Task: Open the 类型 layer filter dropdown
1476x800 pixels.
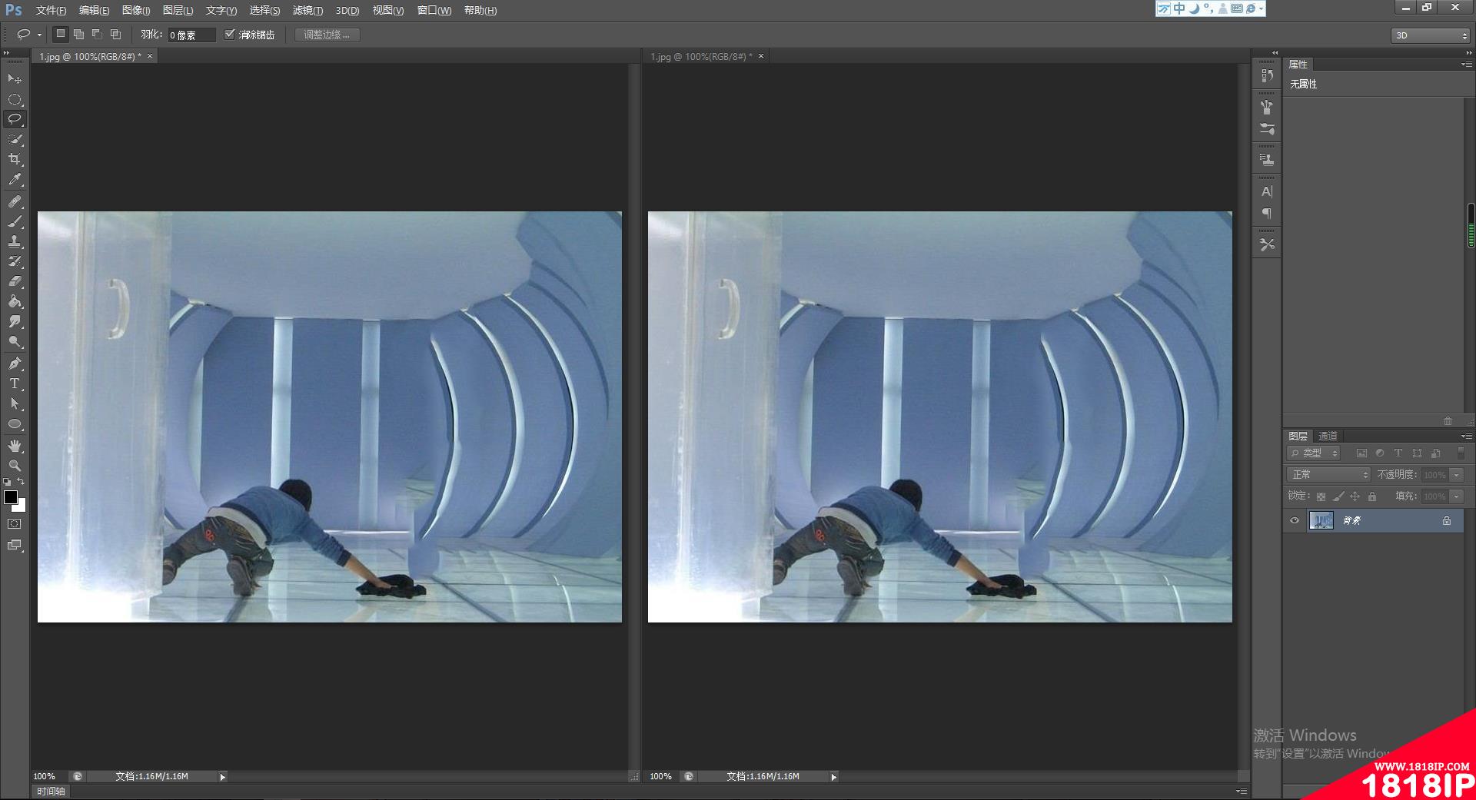Action: 1315,453
